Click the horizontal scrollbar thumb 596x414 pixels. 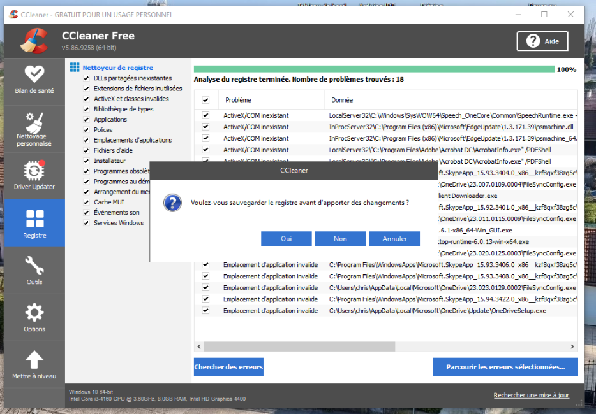coord(299,346)
